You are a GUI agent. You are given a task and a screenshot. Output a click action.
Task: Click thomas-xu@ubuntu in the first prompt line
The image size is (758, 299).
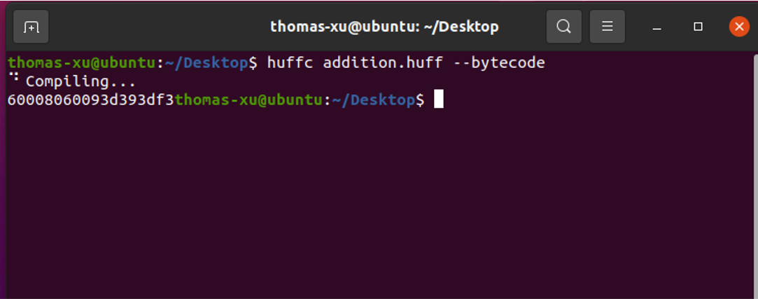(81, 63)
